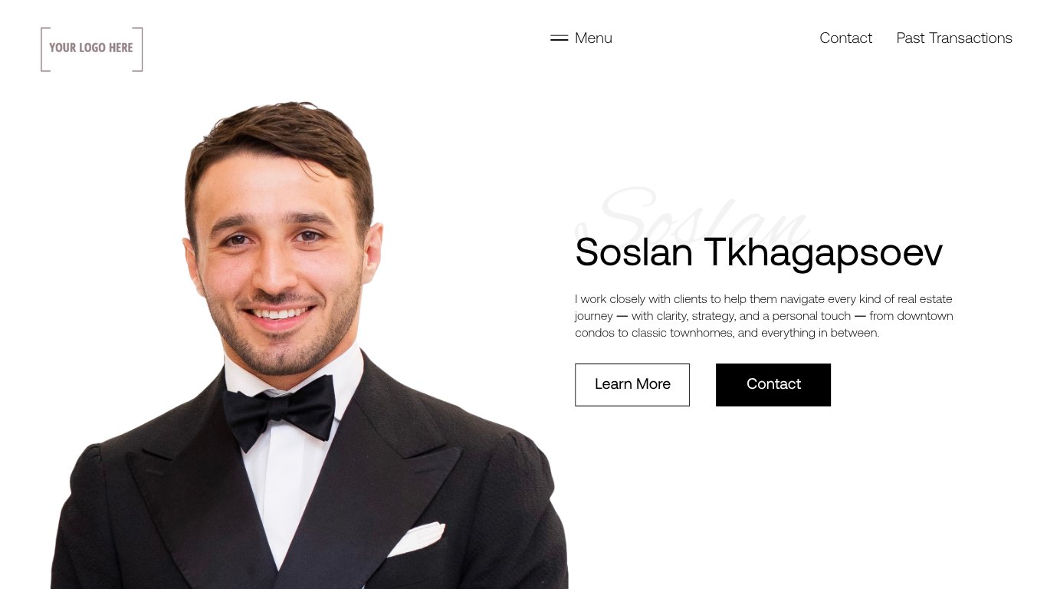
Task: Click the intro paragraph about real estate
Action: 764,316
